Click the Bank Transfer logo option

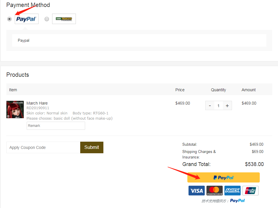[x=64, y=19]
